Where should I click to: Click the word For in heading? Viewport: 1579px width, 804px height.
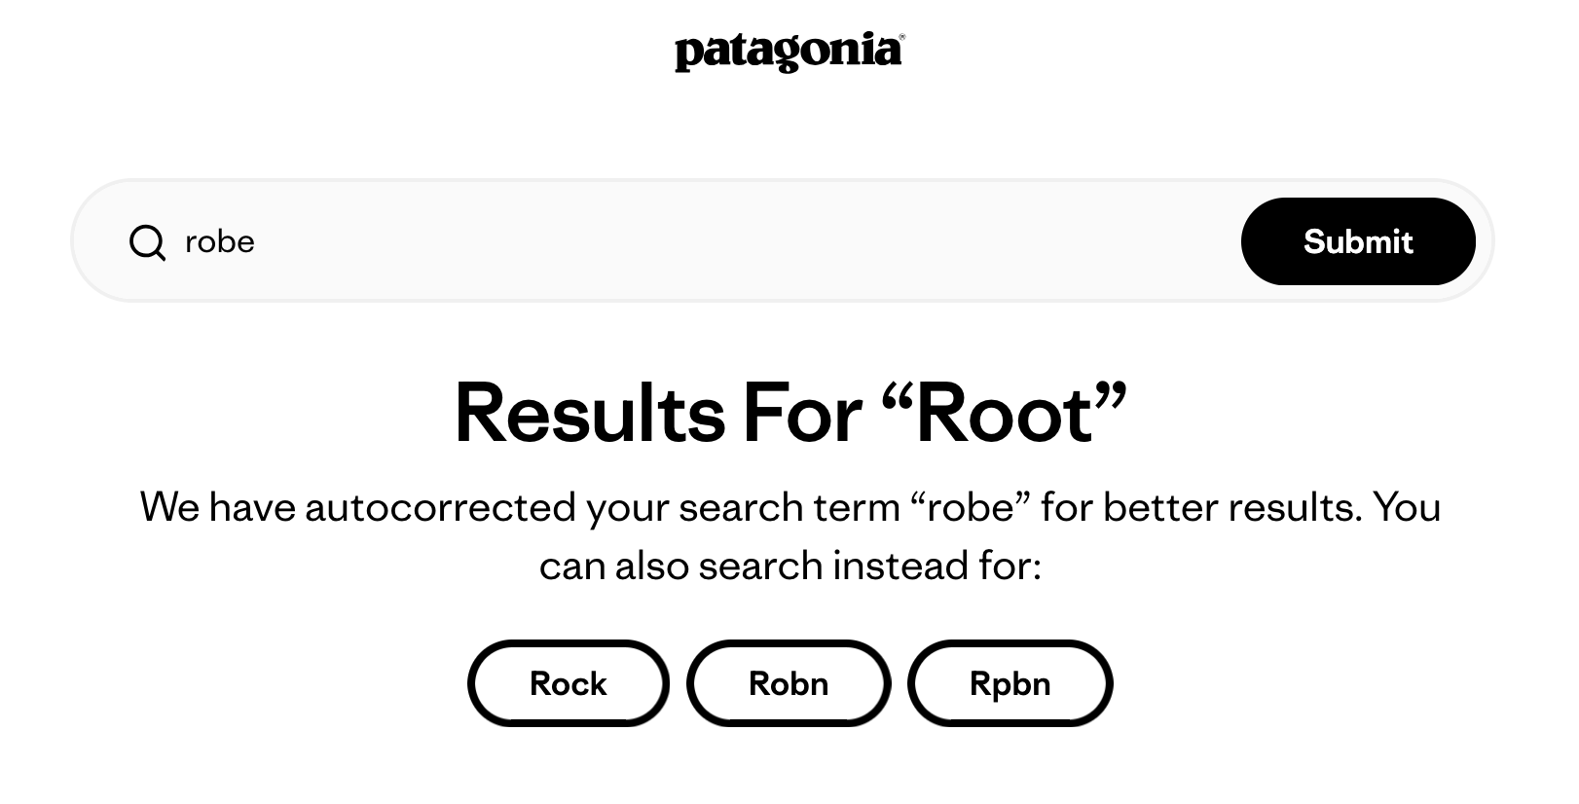tap(803, 414)
